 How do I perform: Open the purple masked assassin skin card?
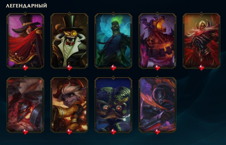point(157,105)
